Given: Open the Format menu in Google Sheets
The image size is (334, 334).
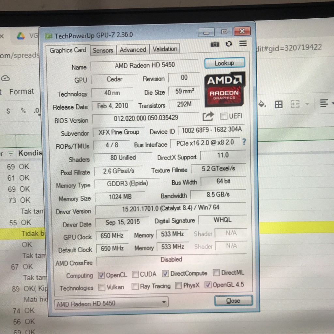Looking at the screenshot, I should (x=22, y=92).
